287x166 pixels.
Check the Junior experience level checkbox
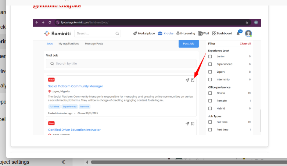click(210, 57)
